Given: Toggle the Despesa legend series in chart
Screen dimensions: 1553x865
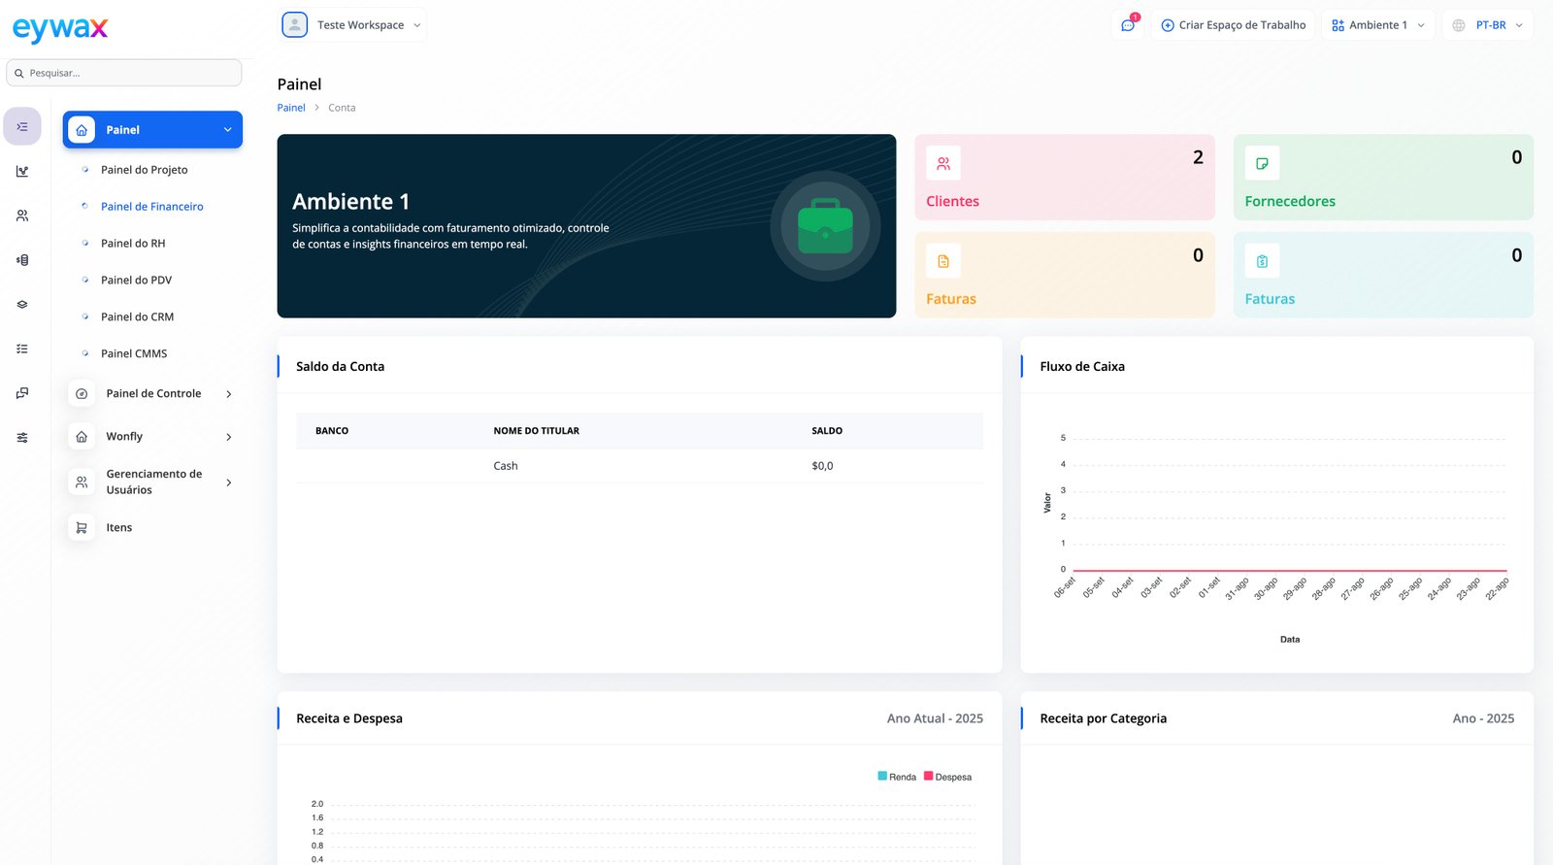Looking at the screenshot, I should point(947,777).
